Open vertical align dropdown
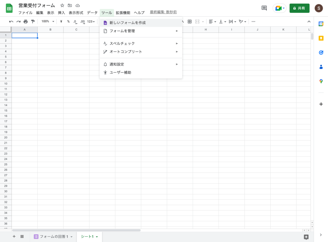 tap(223, 21)
